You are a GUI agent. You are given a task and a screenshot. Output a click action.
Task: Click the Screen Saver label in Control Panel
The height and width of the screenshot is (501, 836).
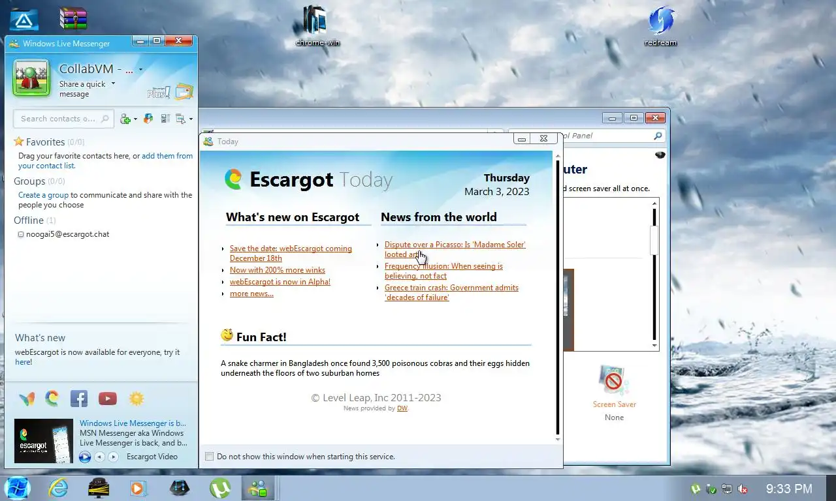click(x=614, y=404)
